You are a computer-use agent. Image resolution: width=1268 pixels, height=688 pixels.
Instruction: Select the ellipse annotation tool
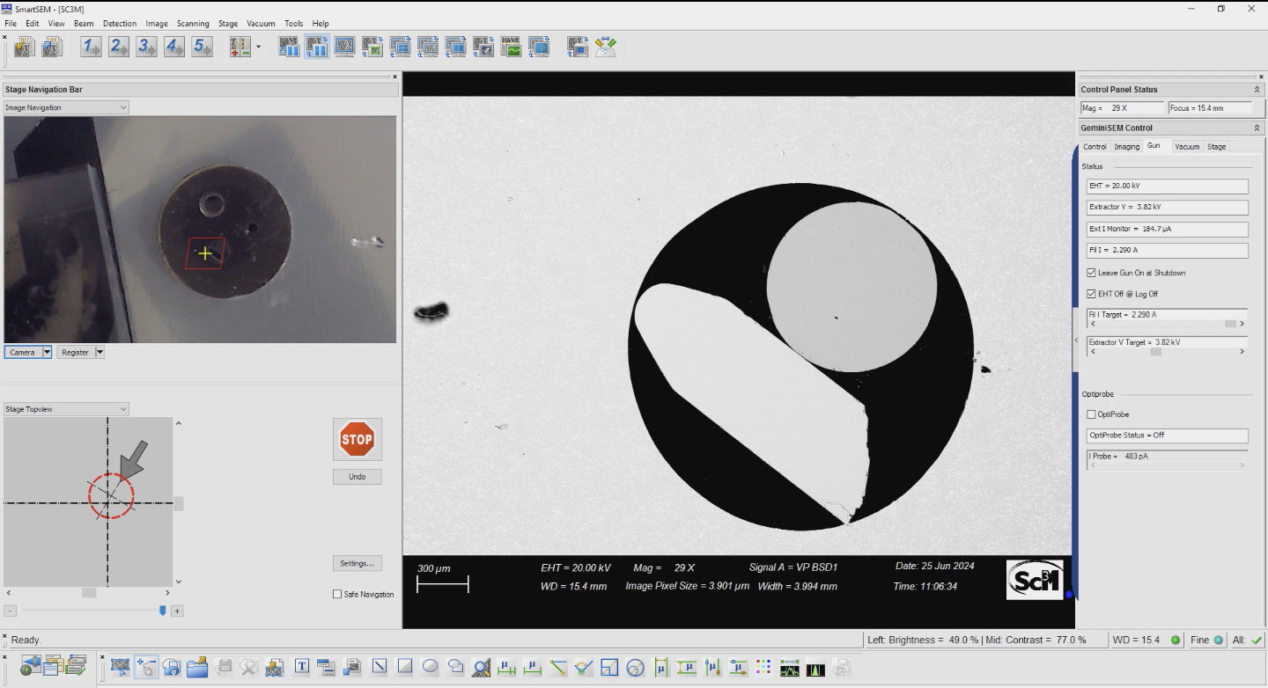pyautogui.click(x=430, y=667)
